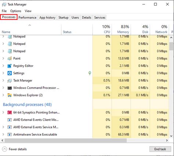Image resolution: width=174 pixels, height=156 pixels.
Task: Click Task Manager's 0.5% CPU value
Action: 107,80
